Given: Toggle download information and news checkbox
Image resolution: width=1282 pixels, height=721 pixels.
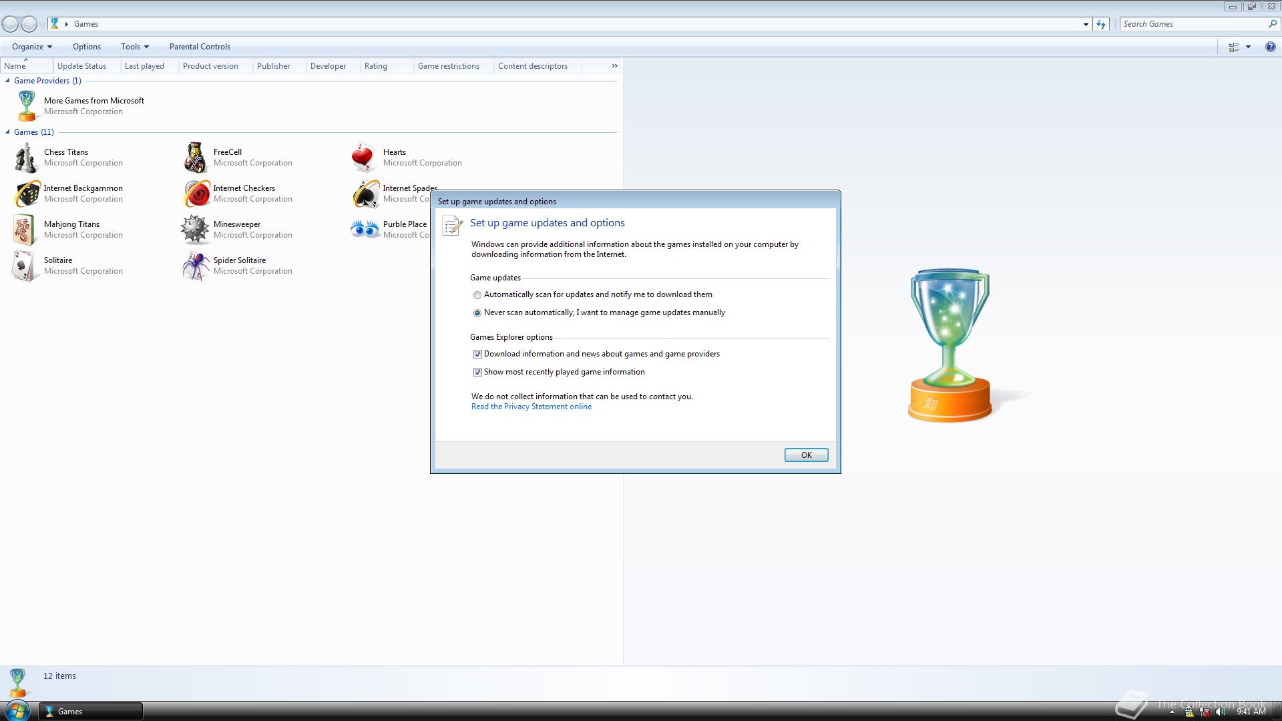Looking at the screenshot, I should 477,354.
